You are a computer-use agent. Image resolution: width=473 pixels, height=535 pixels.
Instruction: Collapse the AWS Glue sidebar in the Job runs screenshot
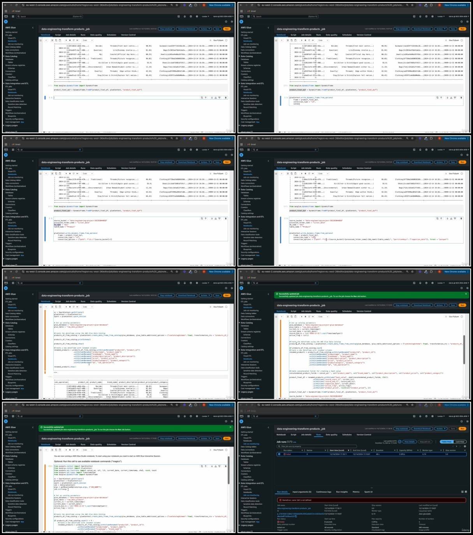click(x=268, y=427)
